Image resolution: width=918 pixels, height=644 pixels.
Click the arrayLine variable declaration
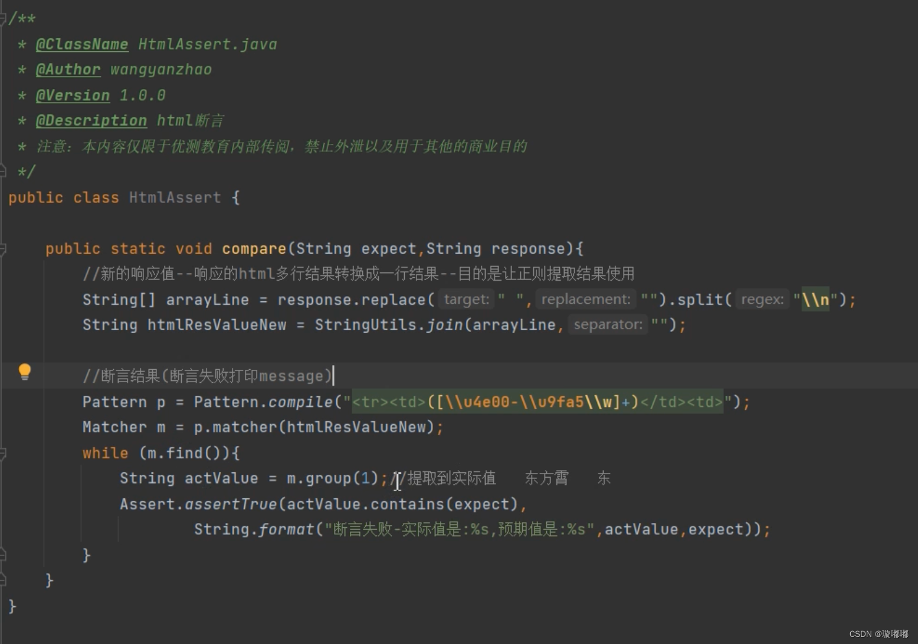pyautogui.click(x=207, y=300)
